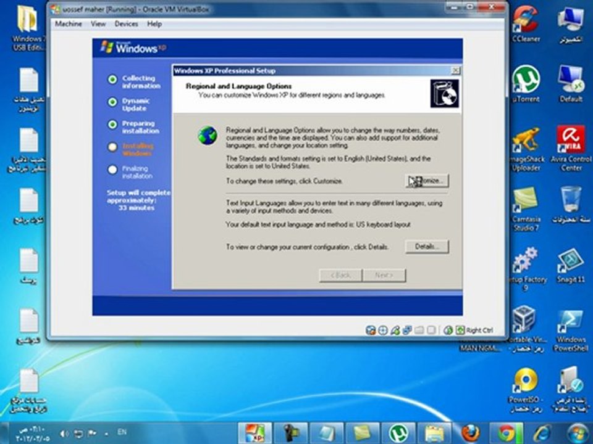Open the Recycle Bin on the desktop
Viewport: 593px width, 444px height.
click(571, 205)
